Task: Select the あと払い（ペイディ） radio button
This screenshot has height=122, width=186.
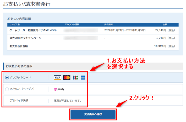Action: click(x=7, y=89)
